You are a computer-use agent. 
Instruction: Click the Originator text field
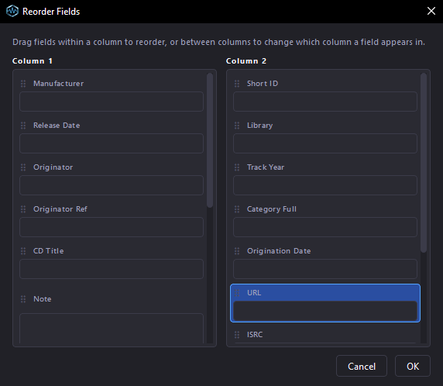(x=112, y=185)
